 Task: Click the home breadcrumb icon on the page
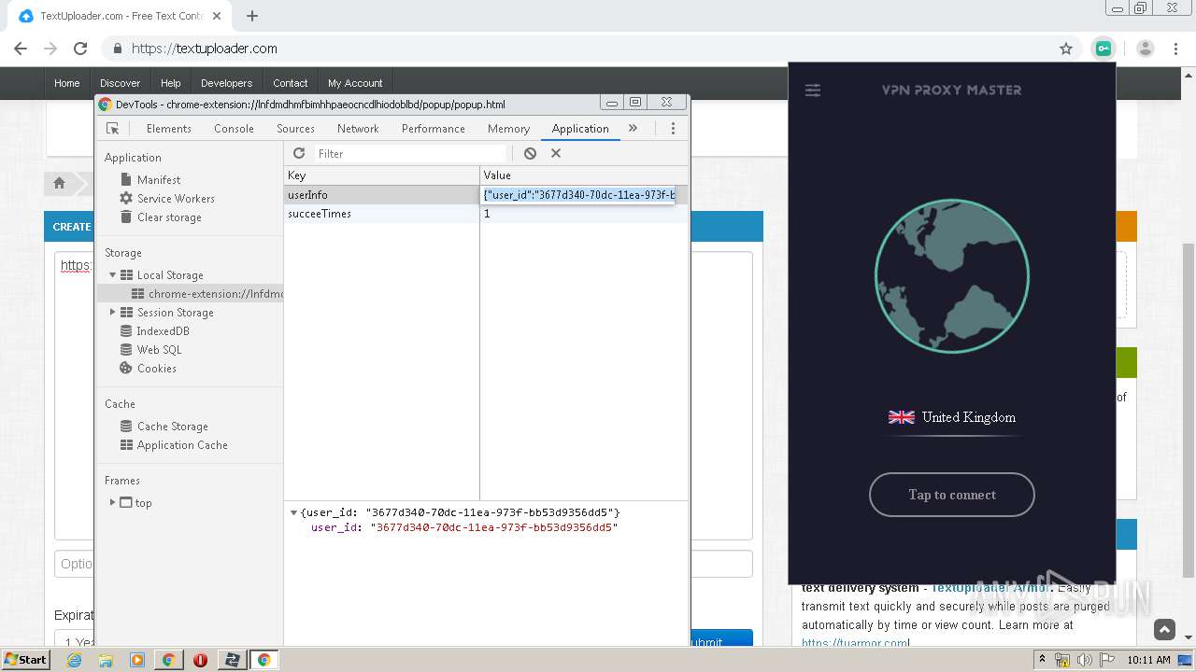pyautogui.click(x=59, y=183)
